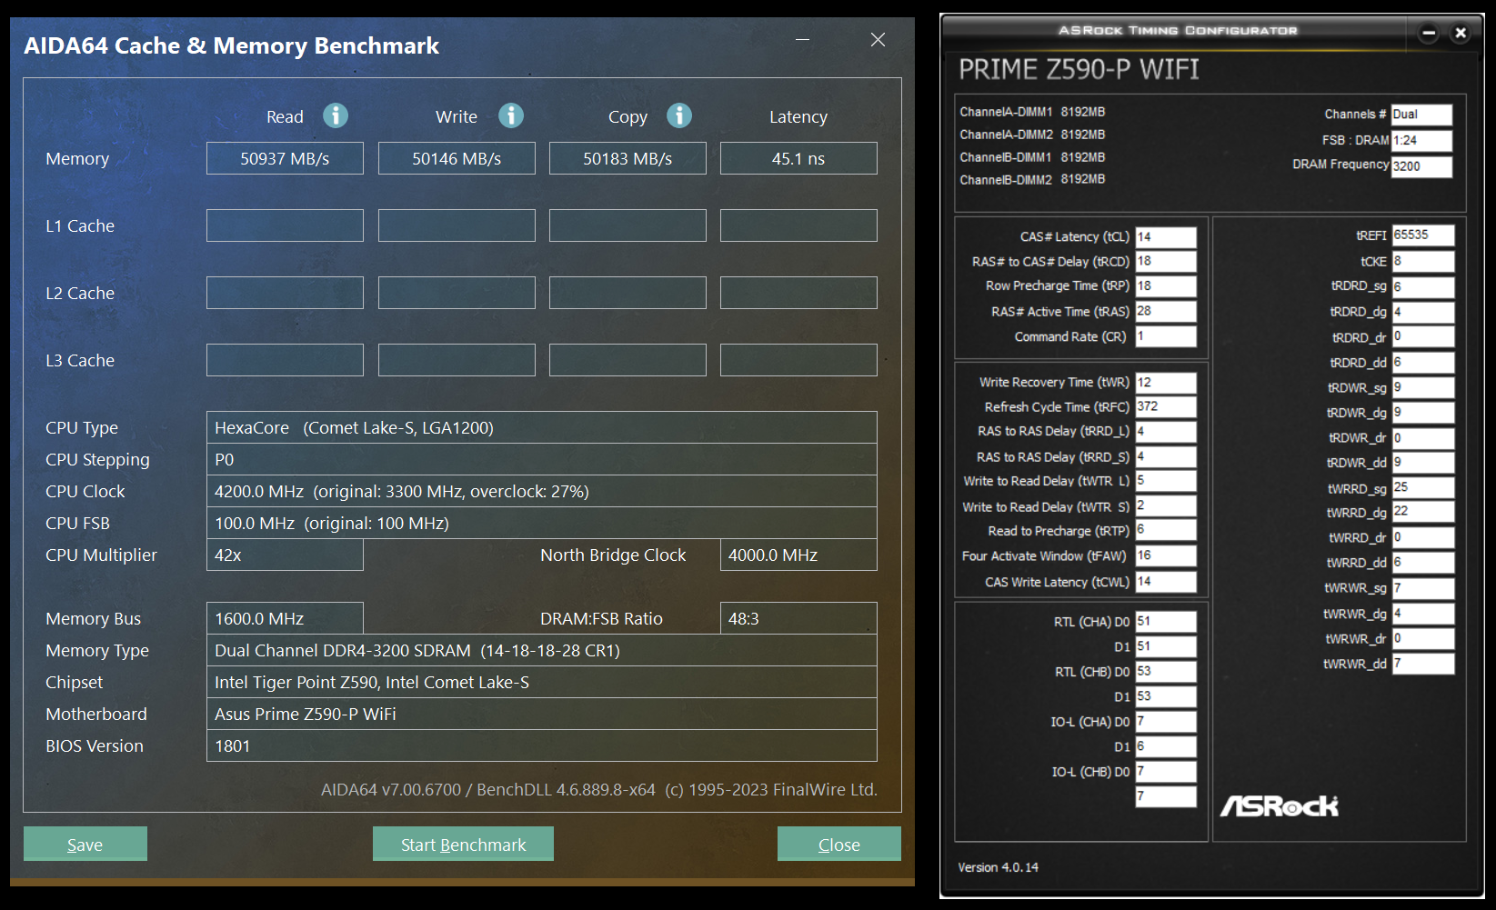Viewport: 1496px width, 910px height.
Task: Click the ChannelB-DIMM2 8192MB entry
Action: coord(1032,179)
